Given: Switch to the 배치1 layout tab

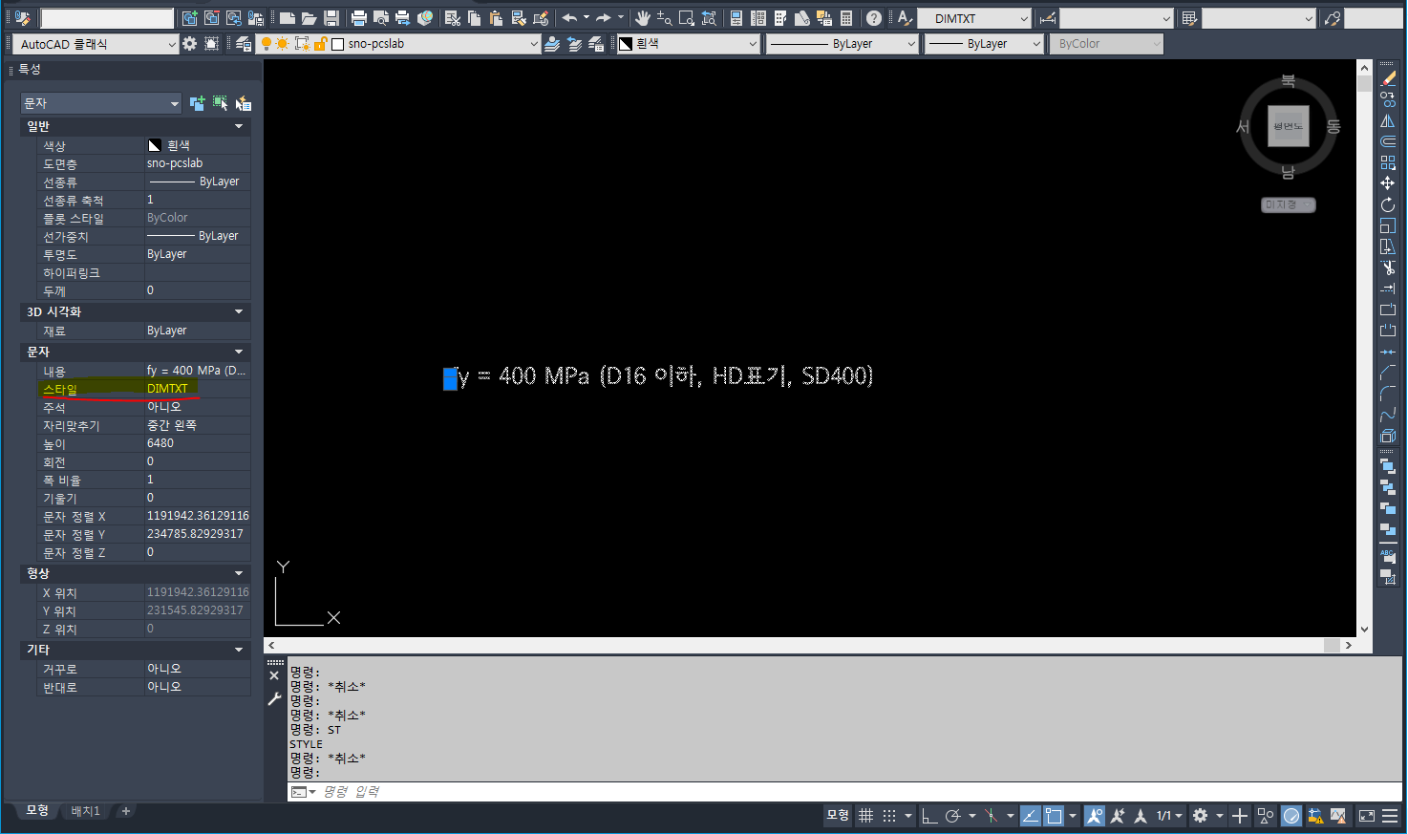Looking at the screenshot, I should tap(85, 811).
